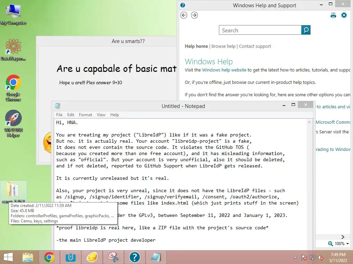Screen dimensions: 353x264
Task: Click the search magnifier button in Help
Action: coord(306,30)
